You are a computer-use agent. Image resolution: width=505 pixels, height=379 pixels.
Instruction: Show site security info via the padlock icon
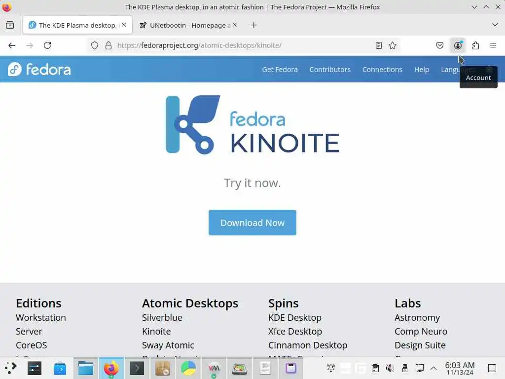coord(108,45)
